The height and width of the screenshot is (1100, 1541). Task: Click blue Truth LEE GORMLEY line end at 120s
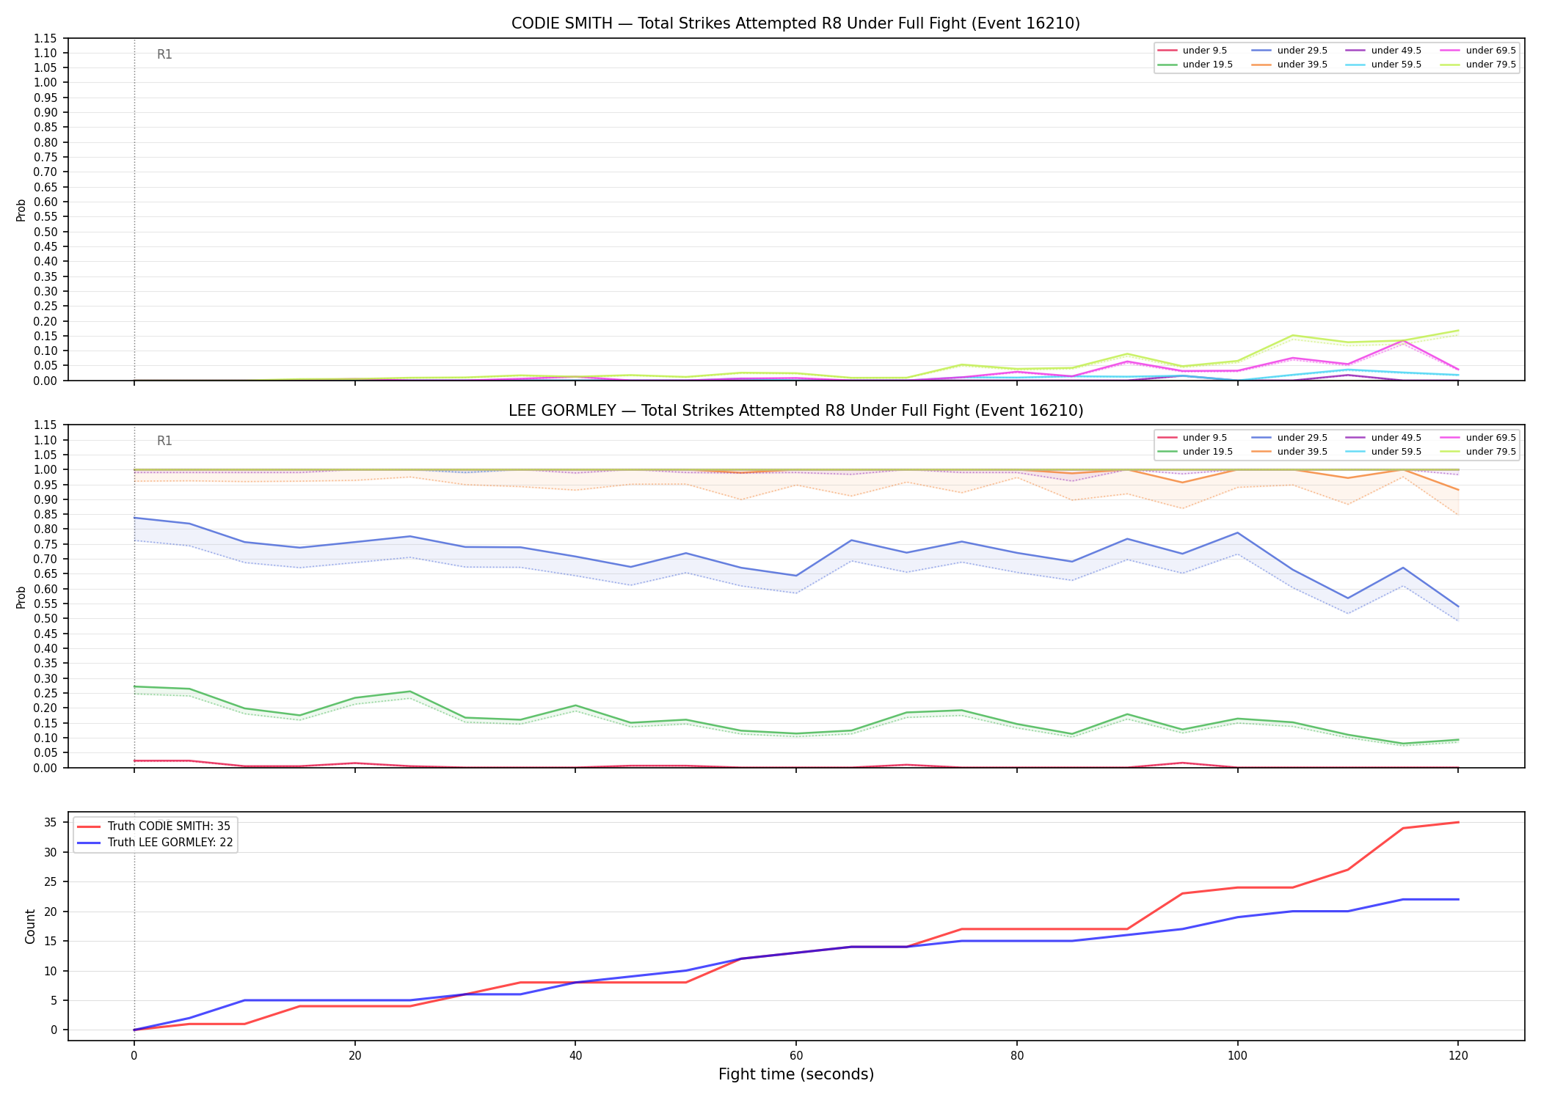point(1458,899)
